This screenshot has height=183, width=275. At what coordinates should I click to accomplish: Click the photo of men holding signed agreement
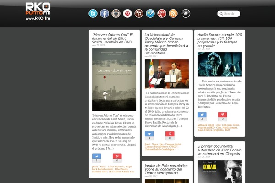(167, 74)
